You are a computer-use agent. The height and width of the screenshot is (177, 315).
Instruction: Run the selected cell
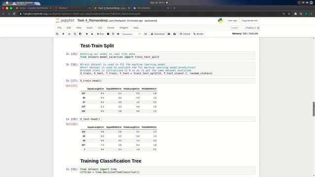100,34
